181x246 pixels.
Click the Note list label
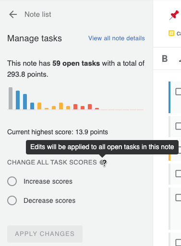coord(38,14)
